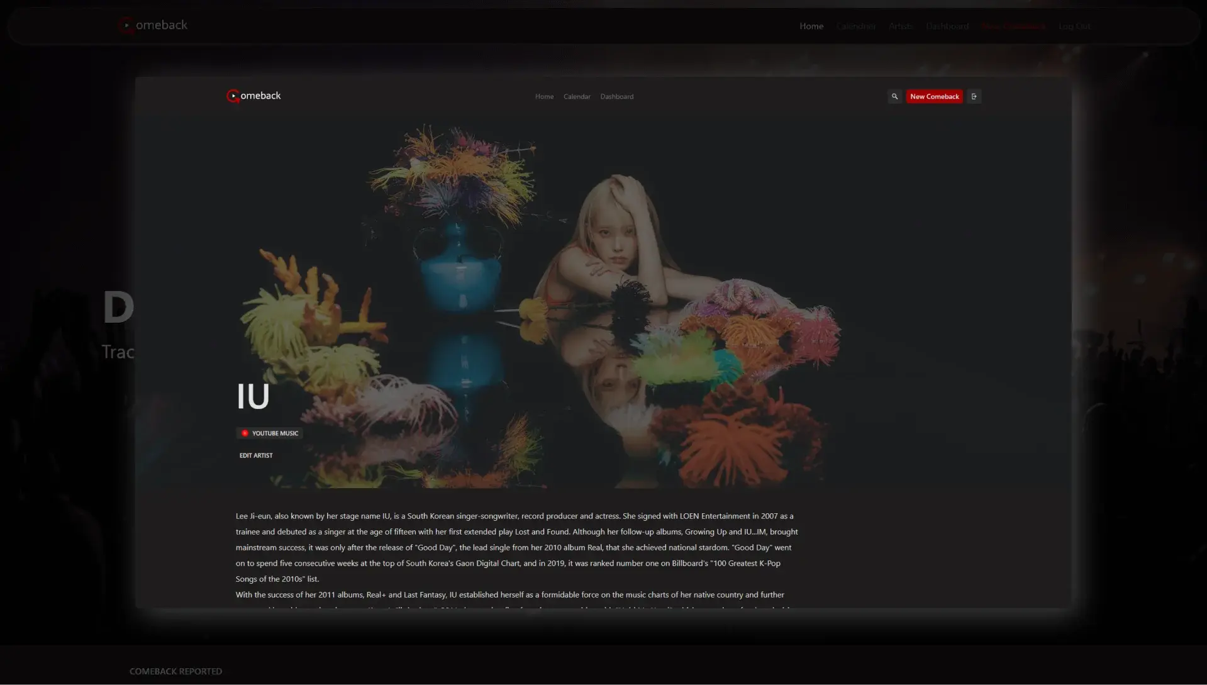The height and width of the screenshot is (685, 1207).
Task: Select Home in the preview panel's menu
Action: pyautogui.click(x=544, y=96)
